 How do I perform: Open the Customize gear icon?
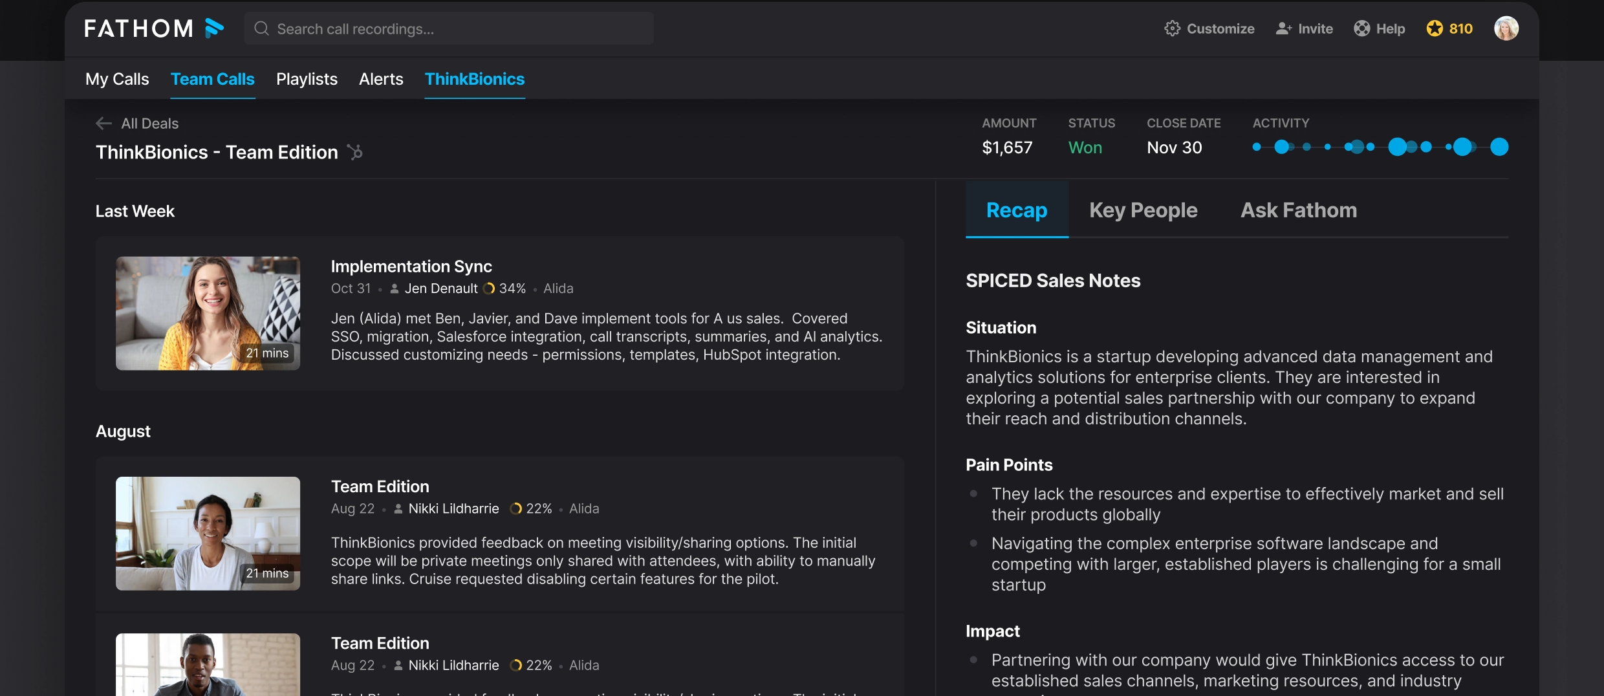point(1172,28)
